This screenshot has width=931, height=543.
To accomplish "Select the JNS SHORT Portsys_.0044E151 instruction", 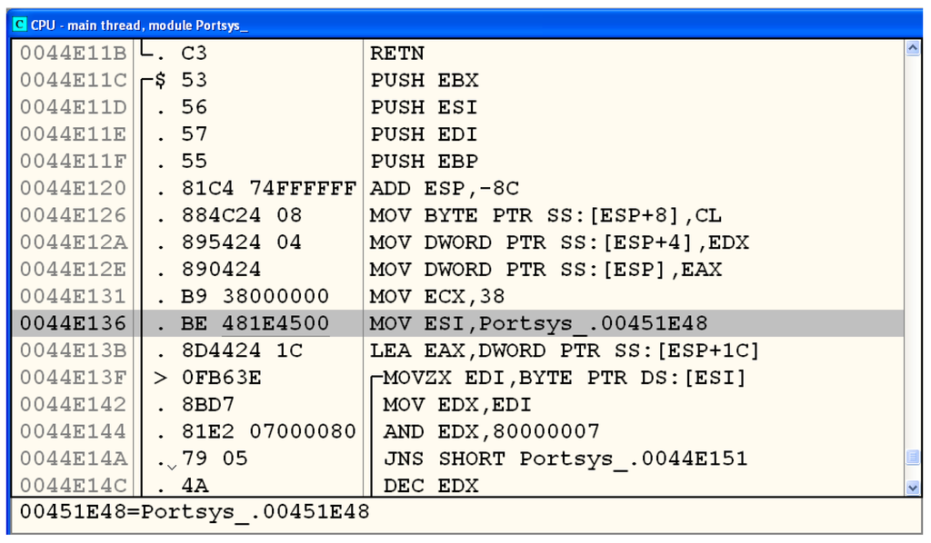I will tap(565, 459).
